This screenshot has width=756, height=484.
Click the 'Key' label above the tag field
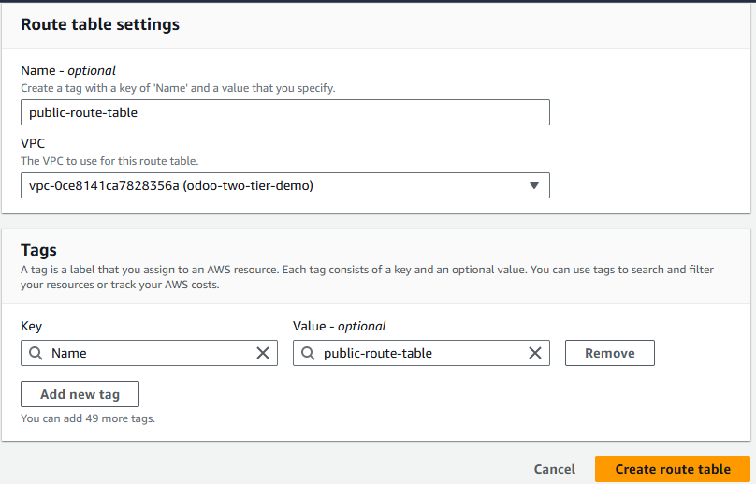[x=31, y=326]
